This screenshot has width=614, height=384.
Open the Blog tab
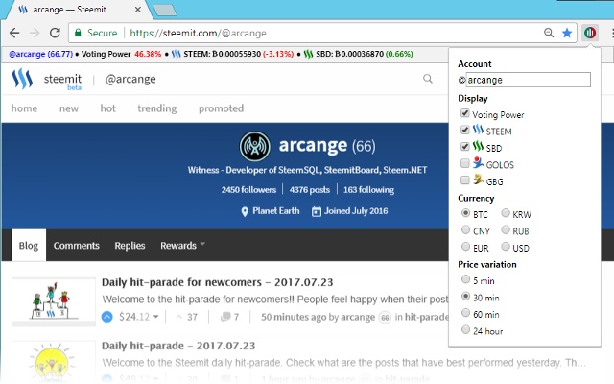tap(29, 246)
